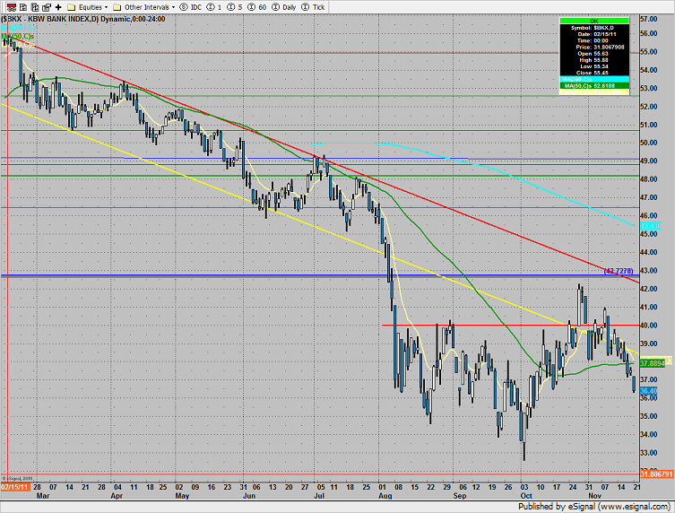Click the first red-yellow toolbar icon
The height and width of the screenshot is (513, 675).
(x=12, y=7)
